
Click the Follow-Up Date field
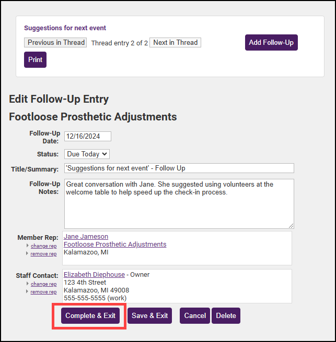coord(88,136)
